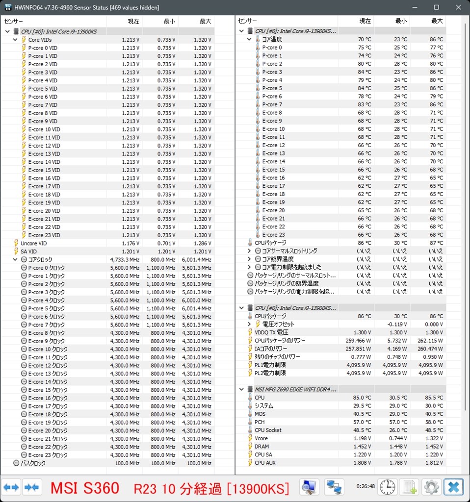
Task: Click the logging sheet with plus icon
Action: pos(410,487)
